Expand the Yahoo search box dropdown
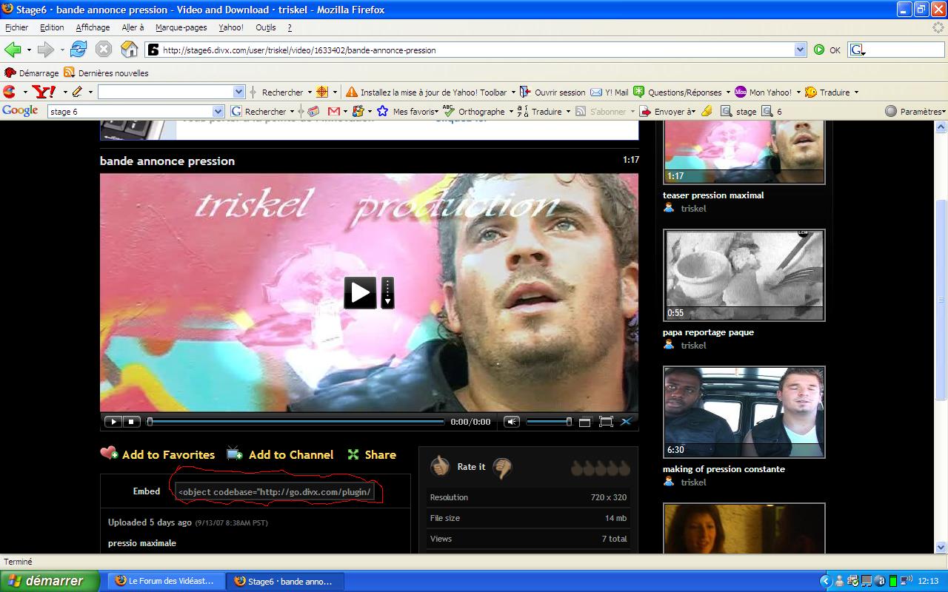Image resolution: width=948 pixels, height=592 pixels. click(238, 92)
